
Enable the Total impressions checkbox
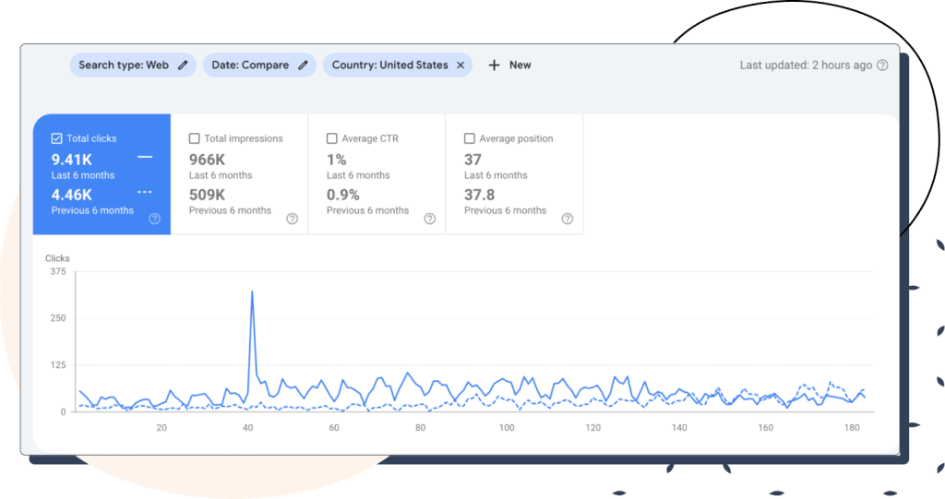194,138
